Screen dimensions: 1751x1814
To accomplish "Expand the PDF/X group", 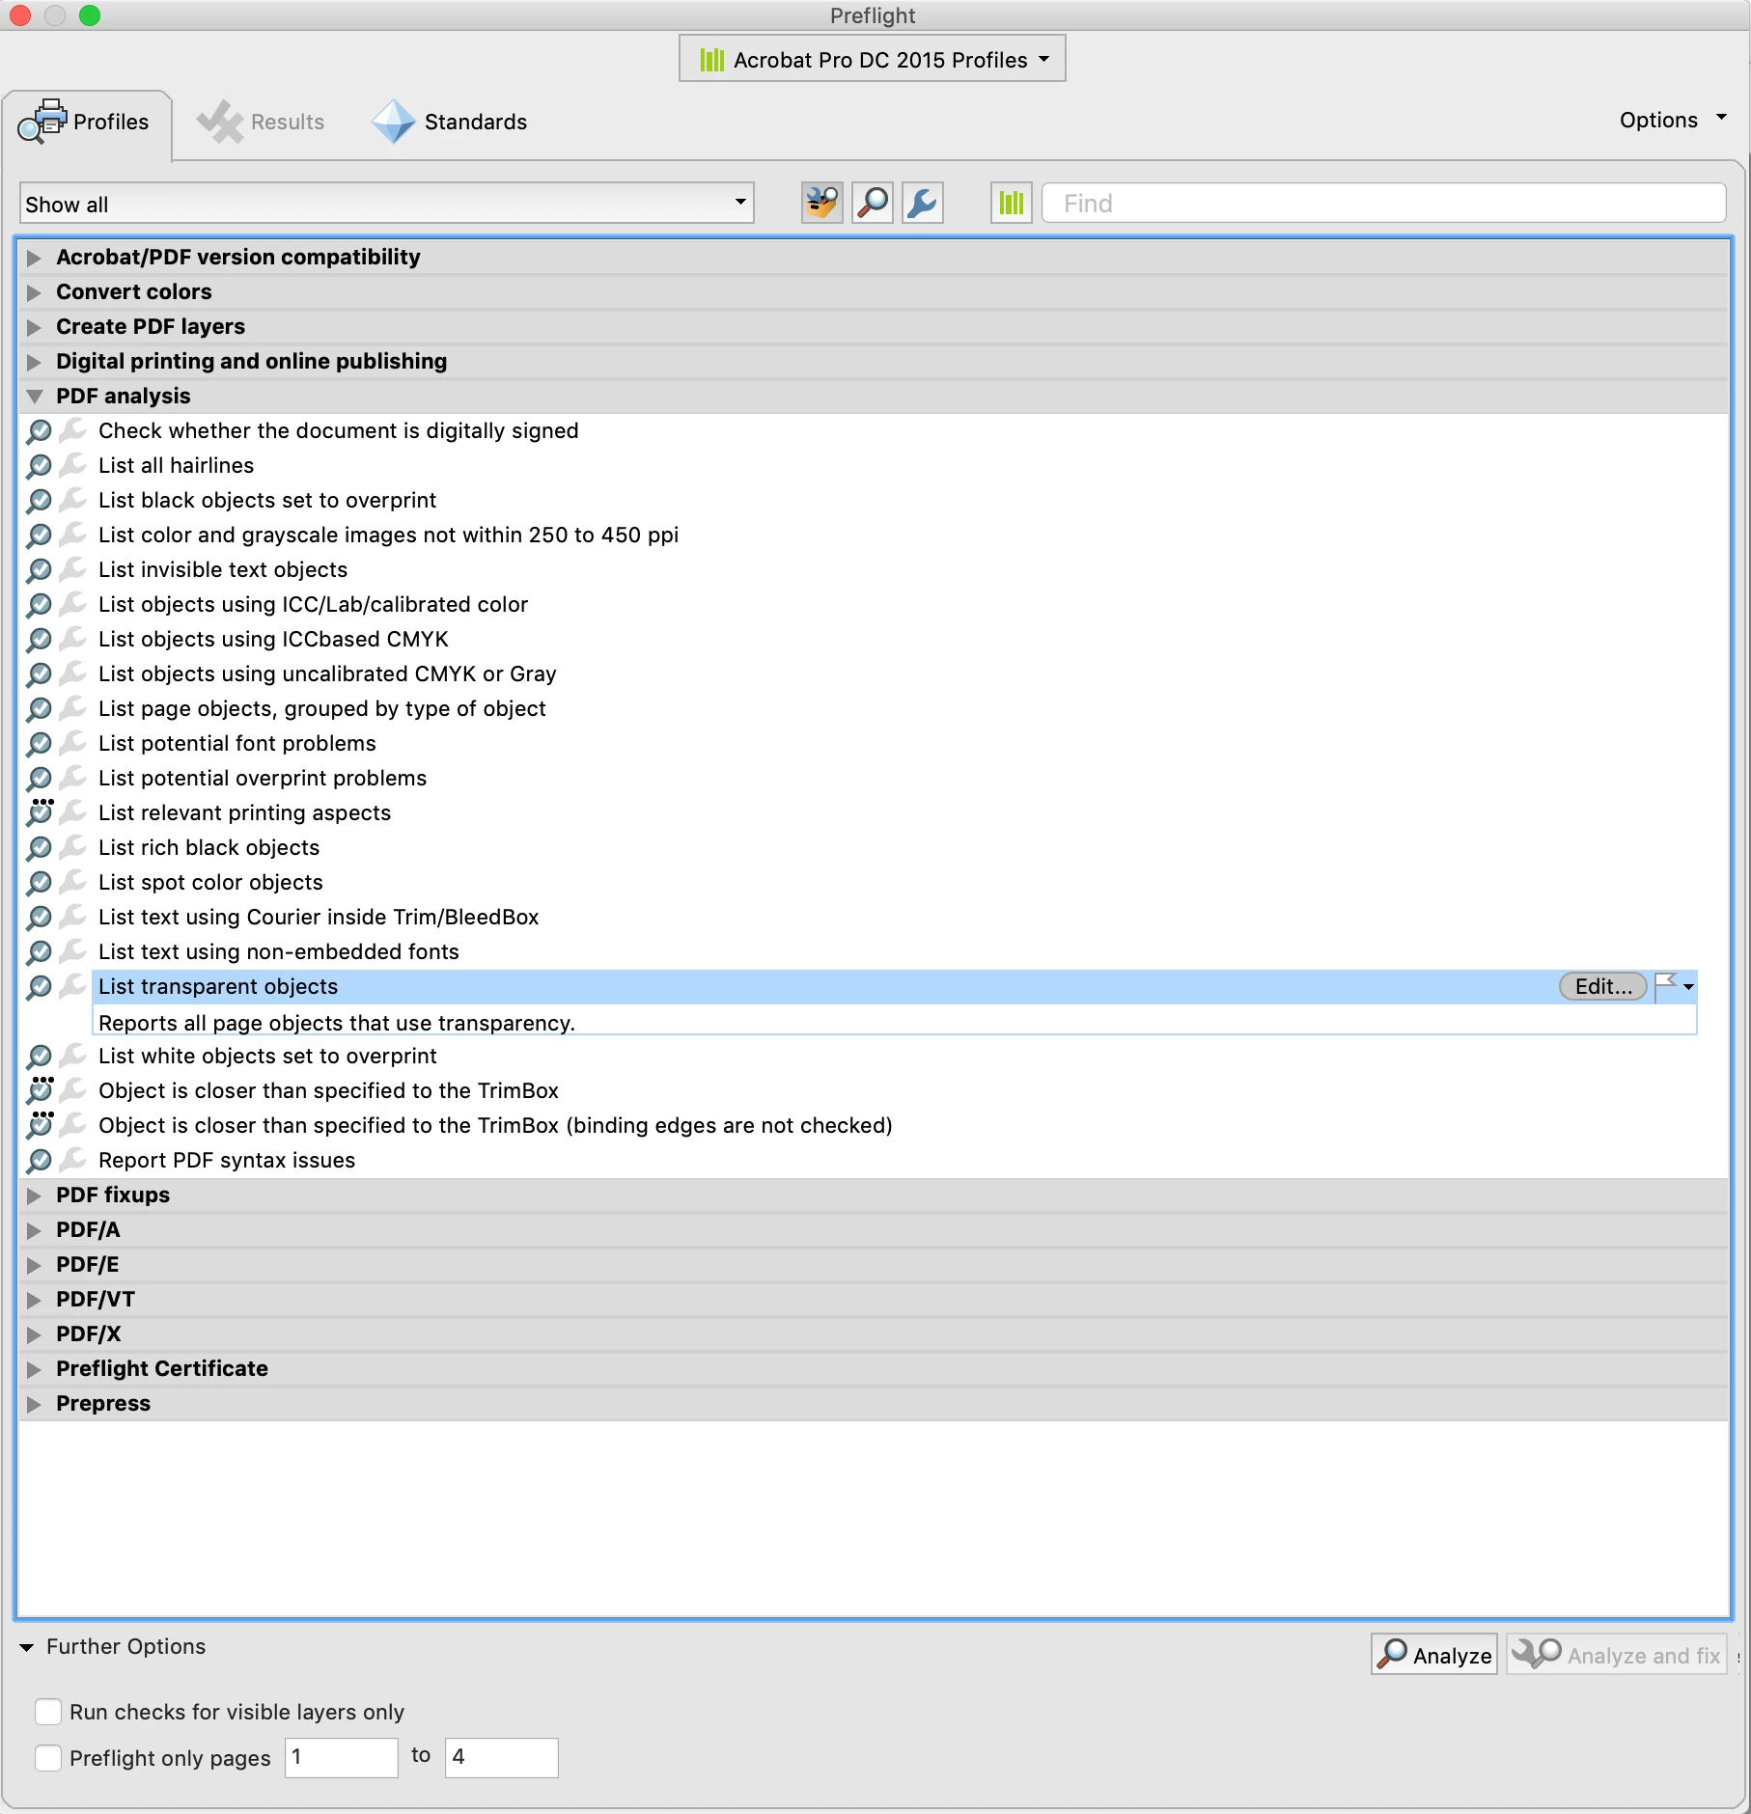I will click(x=35, y=1334).
